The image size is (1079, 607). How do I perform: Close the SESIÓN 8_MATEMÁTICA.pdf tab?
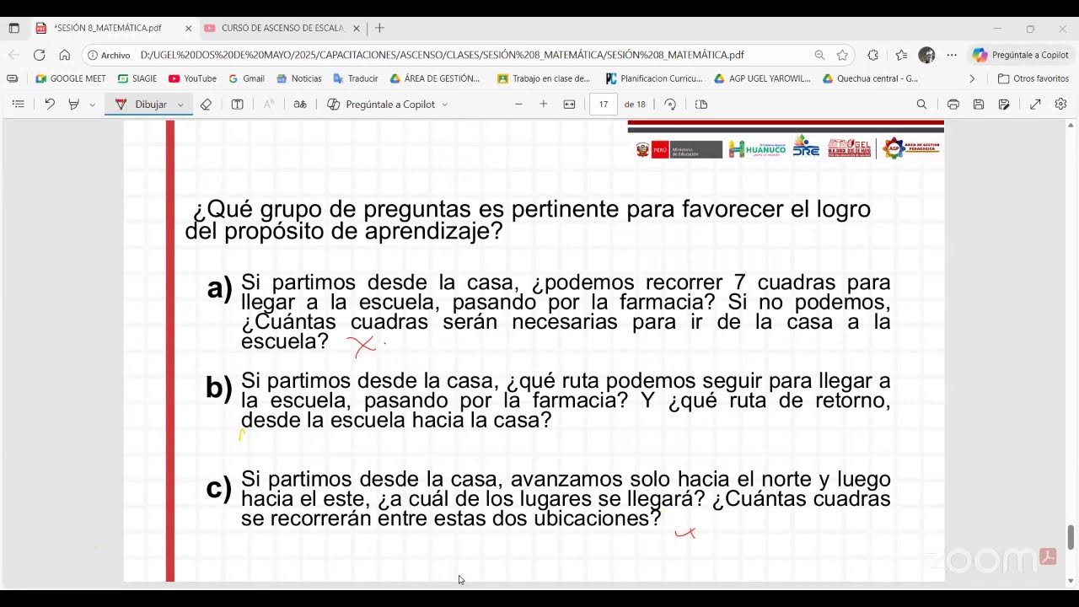click(188, 28)
